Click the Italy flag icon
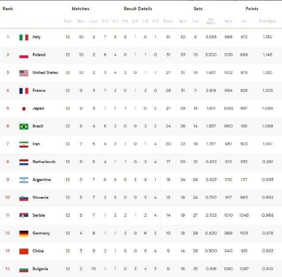The height and width of the screenshot is (277, 282). click(x=24, y=37)
